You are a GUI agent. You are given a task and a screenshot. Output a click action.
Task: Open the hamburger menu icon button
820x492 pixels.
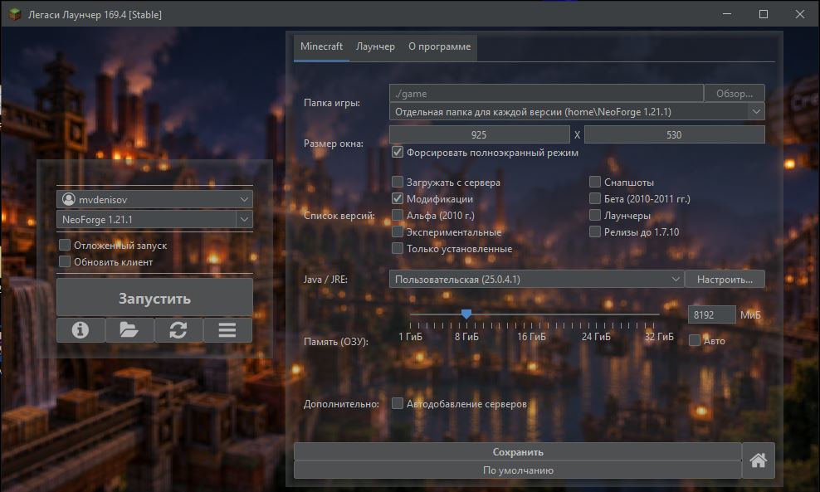tap(227, 330)
